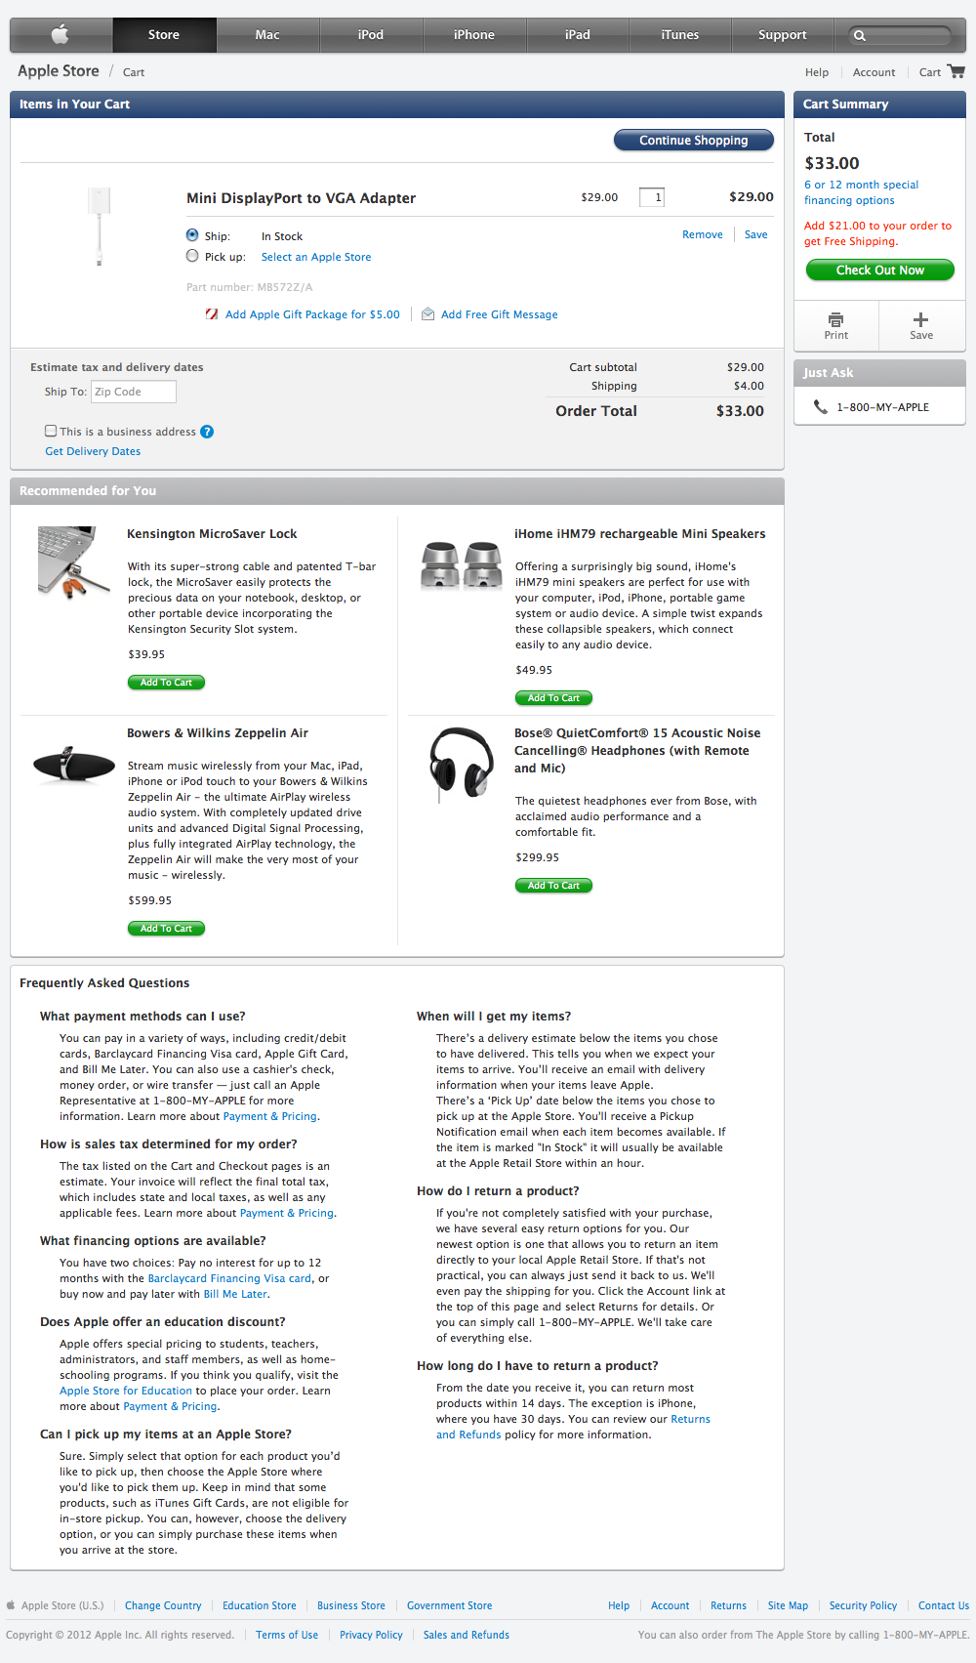Open the iPad tab in navigation
Screen dimensions: 976x1663
[x=578, y=35]
